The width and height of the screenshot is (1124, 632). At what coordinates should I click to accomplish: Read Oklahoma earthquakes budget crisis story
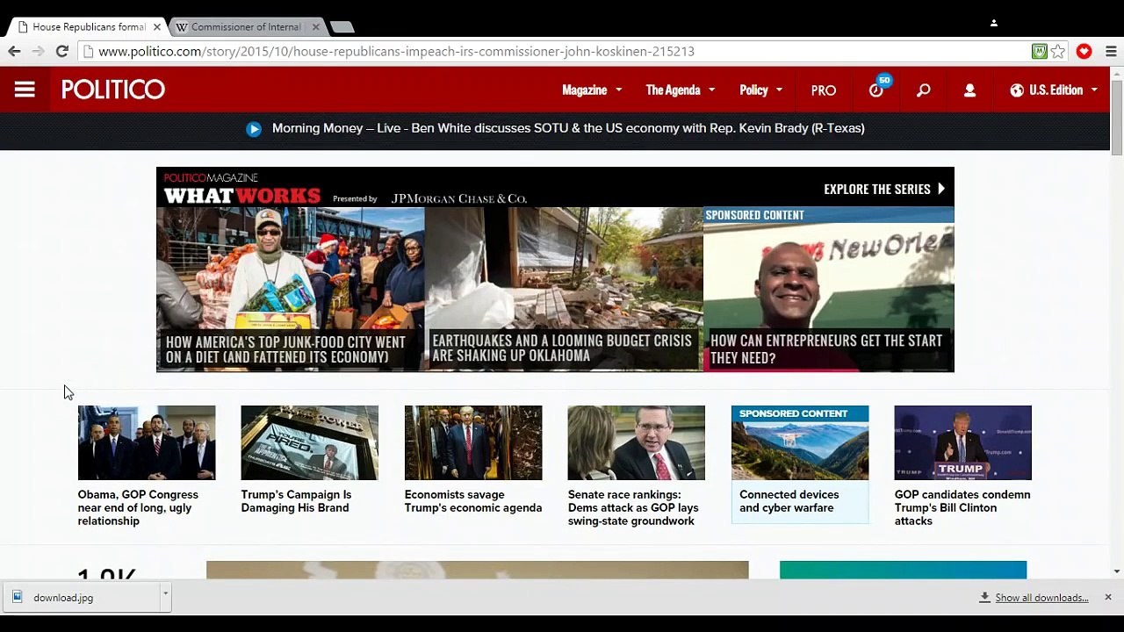pos(562,348)
